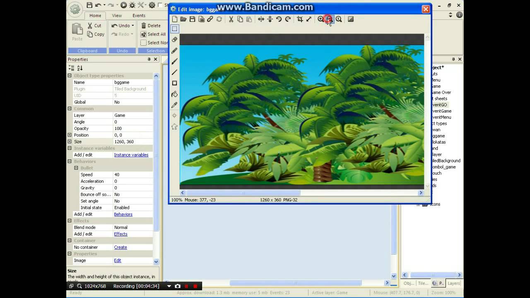Click the New/clear image icon in image editor

175,19
